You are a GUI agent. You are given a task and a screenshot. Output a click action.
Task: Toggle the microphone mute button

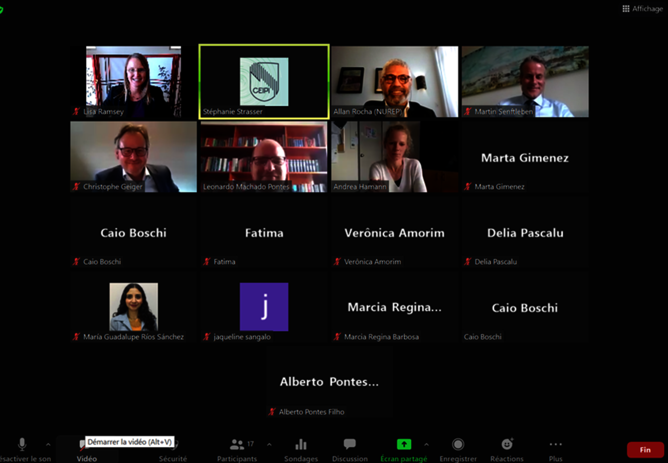point(22,448)
